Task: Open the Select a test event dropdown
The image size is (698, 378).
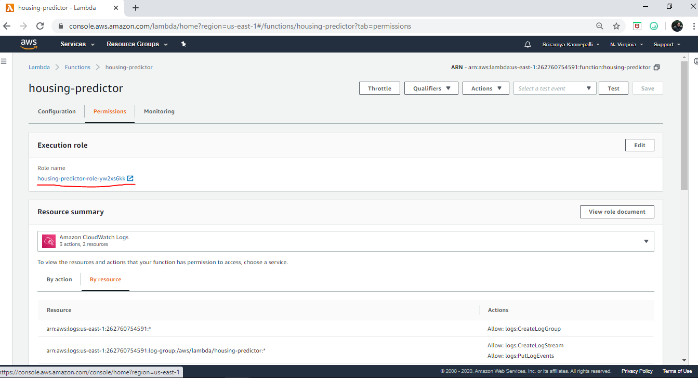Action: 554,88
